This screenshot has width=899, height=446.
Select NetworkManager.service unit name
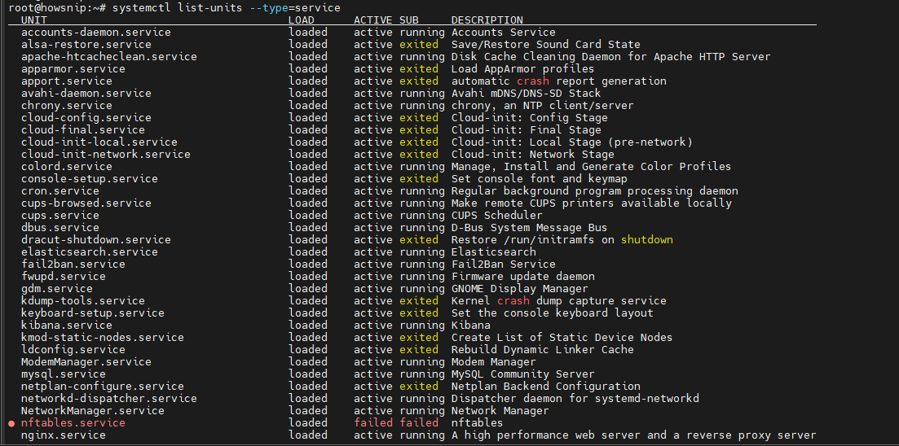pos(92,410)
